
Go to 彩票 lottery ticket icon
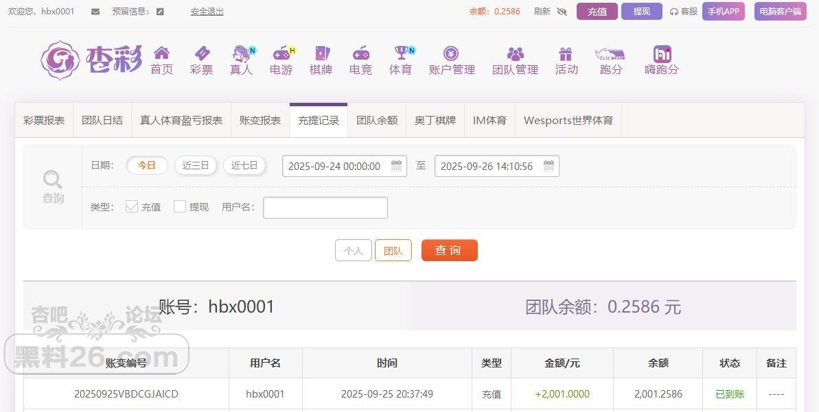(202, 53)
